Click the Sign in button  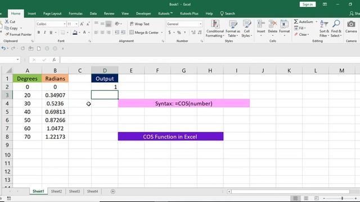(308, 4)
